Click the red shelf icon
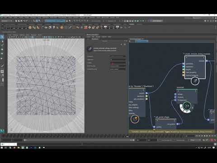 pos(85,27)
